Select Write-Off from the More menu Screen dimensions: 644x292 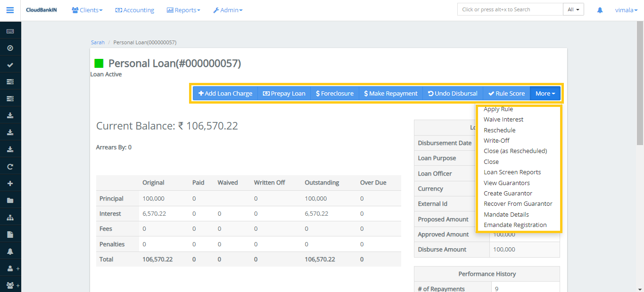[496, 140]
